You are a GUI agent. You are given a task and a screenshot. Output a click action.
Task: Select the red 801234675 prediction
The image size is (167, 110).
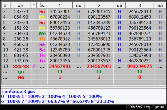point(140,66)
